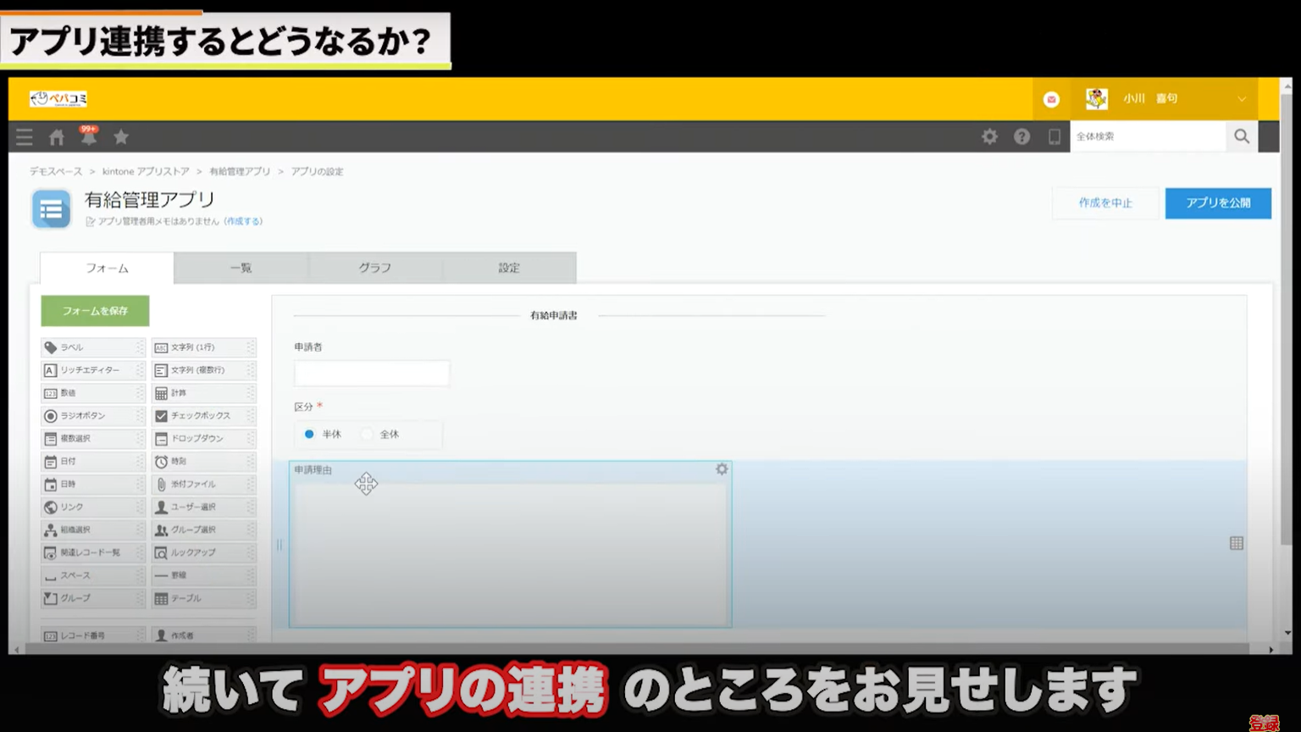Add a 添付ファイル field to the form
1301x732 pixels.
[197, 484]
